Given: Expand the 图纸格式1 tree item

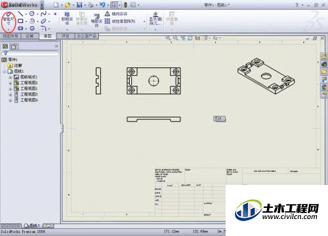Looking at the screenshot, I should (x=10, y=77).
